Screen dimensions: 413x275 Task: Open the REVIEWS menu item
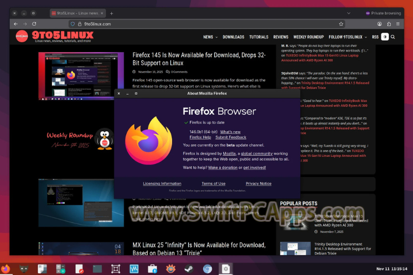pyautogui.click(x=280, y=37)
